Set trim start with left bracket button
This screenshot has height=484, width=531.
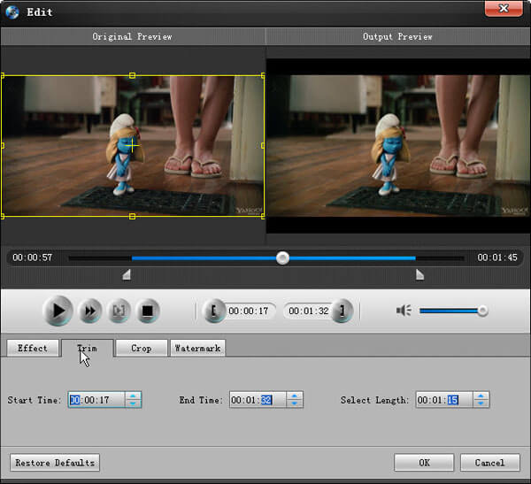tap(213, 311)
